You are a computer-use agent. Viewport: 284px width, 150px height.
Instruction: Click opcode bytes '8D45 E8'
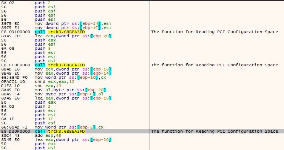coord(10,98)
